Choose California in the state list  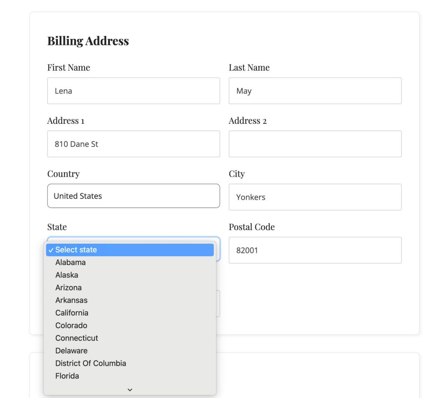click(71, 313)
